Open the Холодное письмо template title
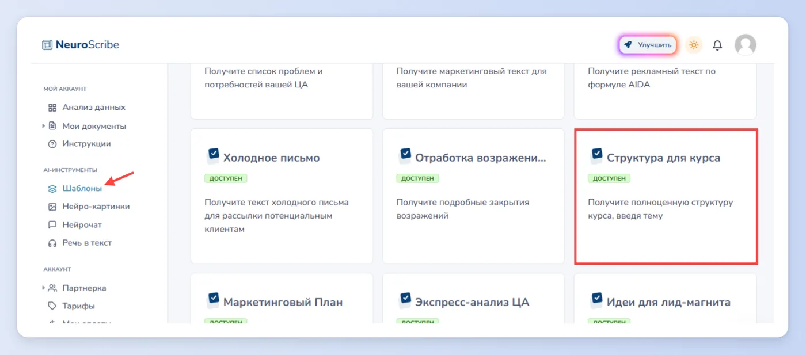 tap(271, 158)
